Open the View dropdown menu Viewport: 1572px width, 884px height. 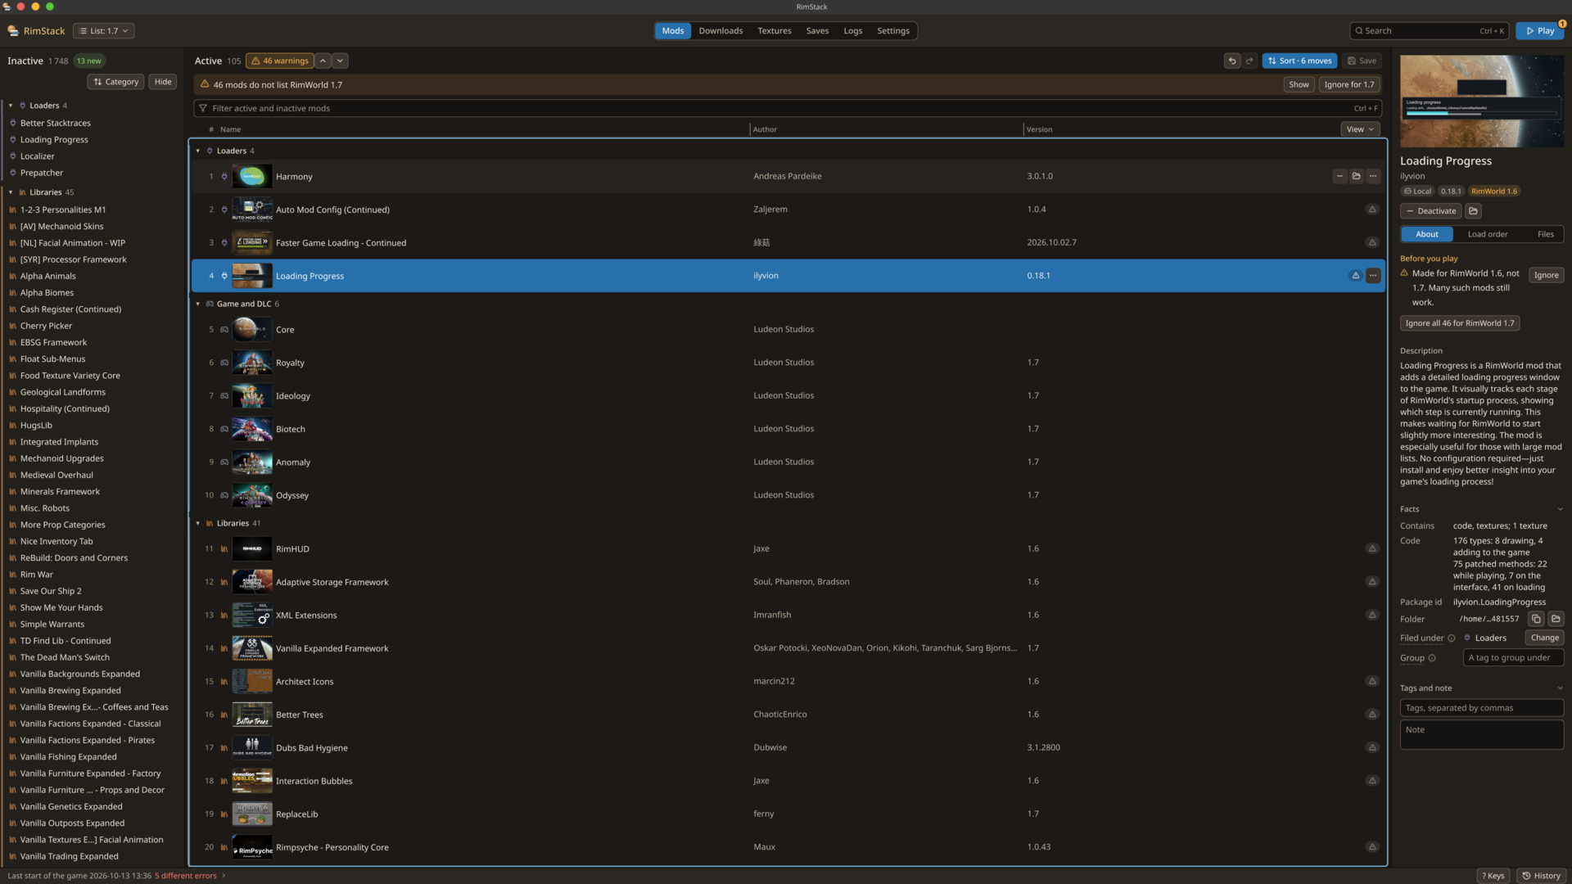click(x=1360, y=129)
